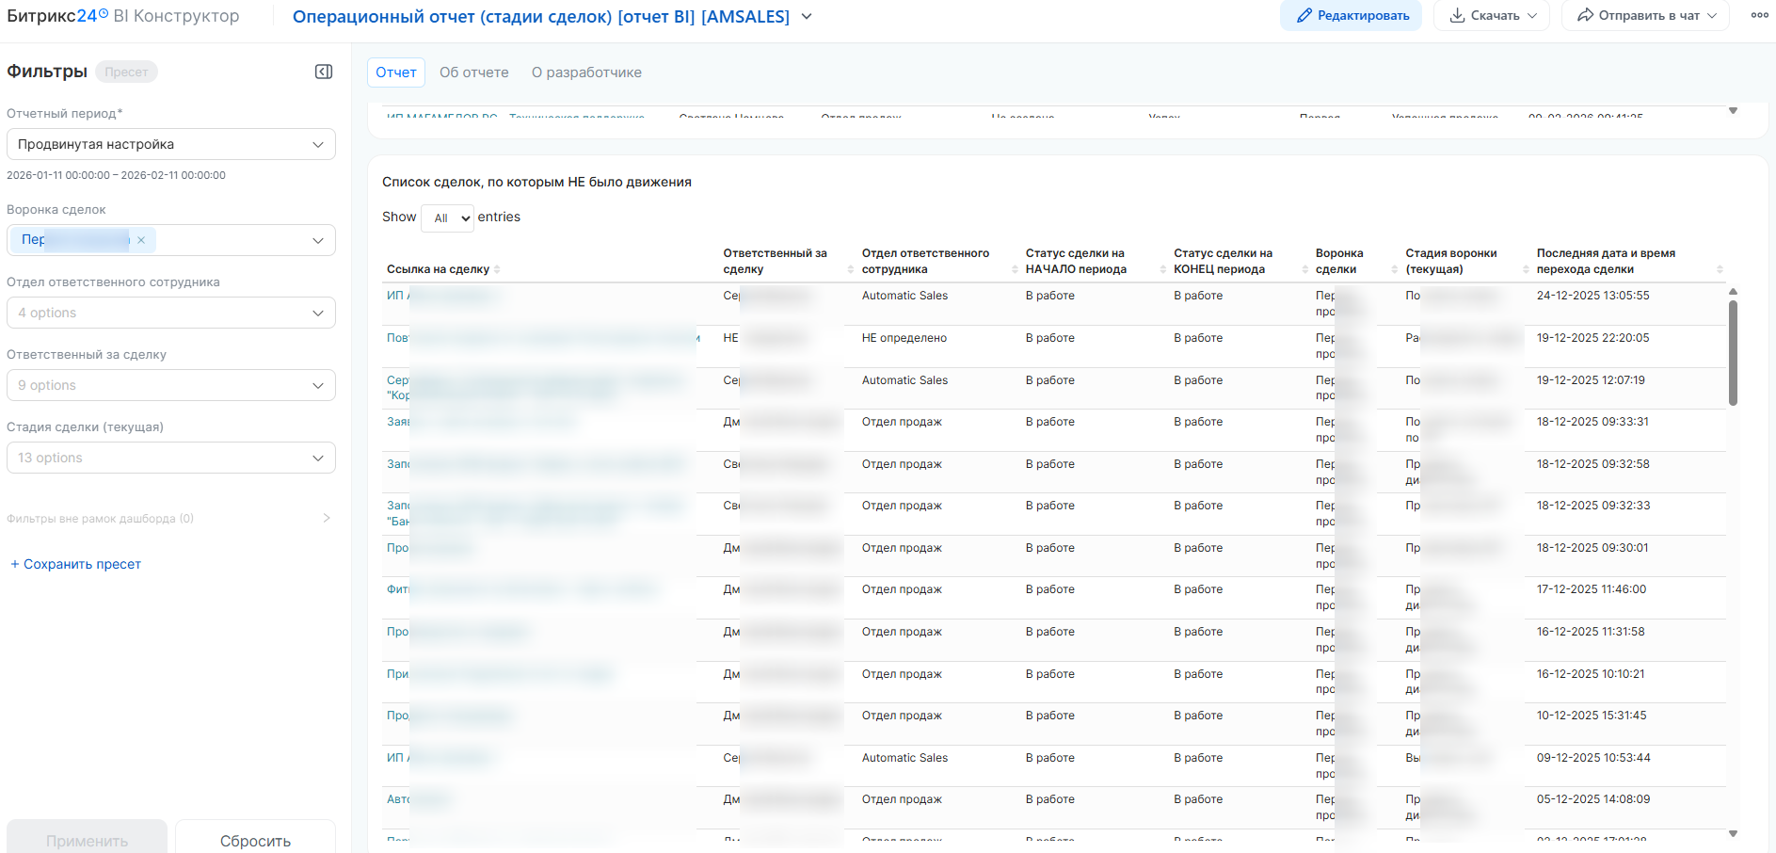Open the report title dropdown chevron

pyautogui.click(x=807, y=17)
